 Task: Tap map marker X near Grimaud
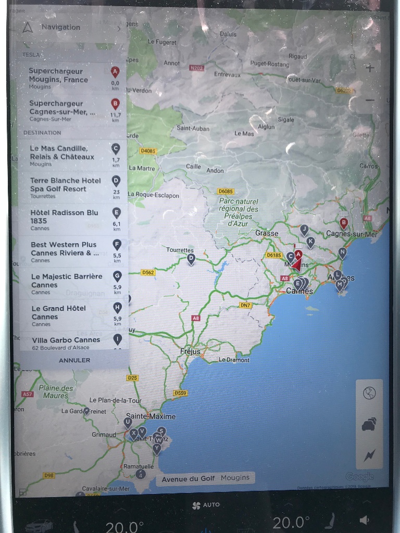[x=133, y=434]
